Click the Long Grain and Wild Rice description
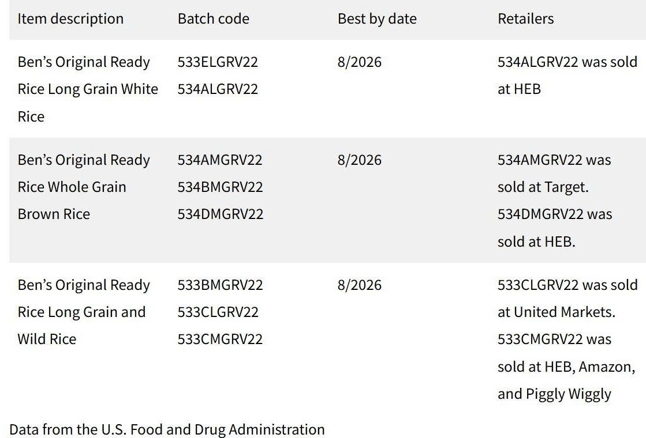Screen dimensions: 646x438 tap(81, 312)
